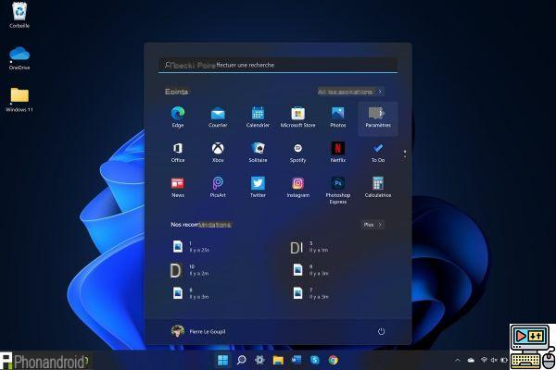
Task: Open the To Do app
Action: pos(378,152)
